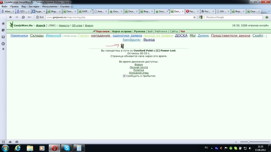271x152 pixels.
Task: Go back with the browser Back arrow
Action: pos(11,17)
